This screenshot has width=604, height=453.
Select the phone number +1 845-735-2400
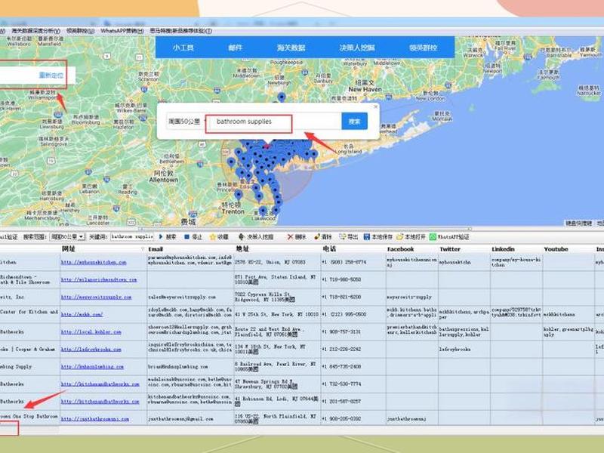(x=342, y=367)
